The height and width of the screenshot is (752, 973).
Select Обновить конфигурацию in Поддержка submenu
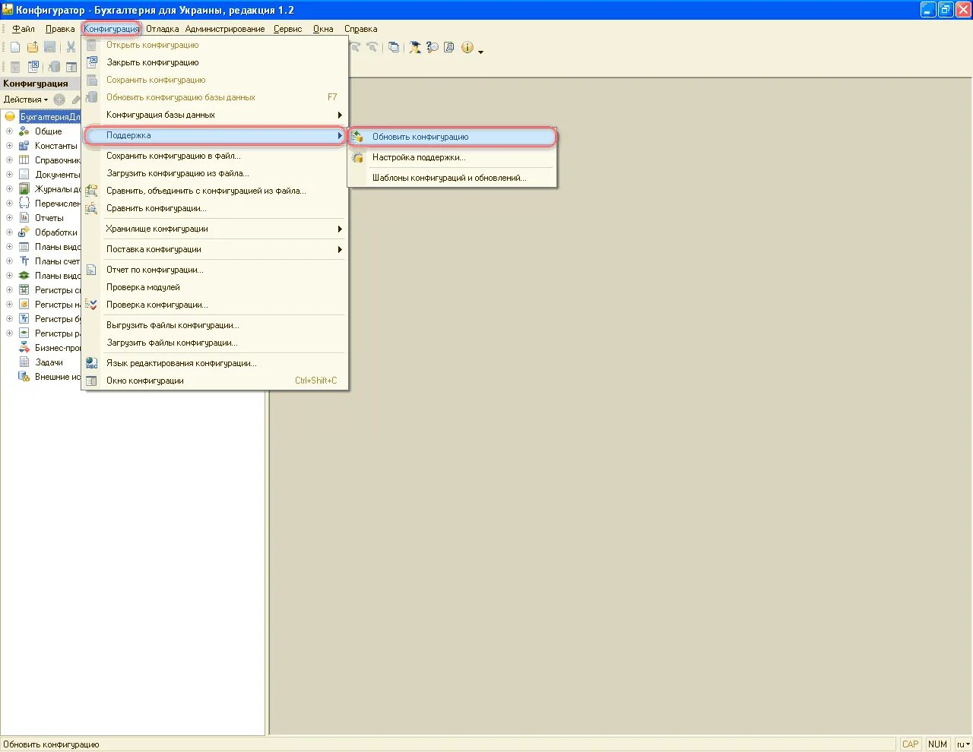coord(452,137)
